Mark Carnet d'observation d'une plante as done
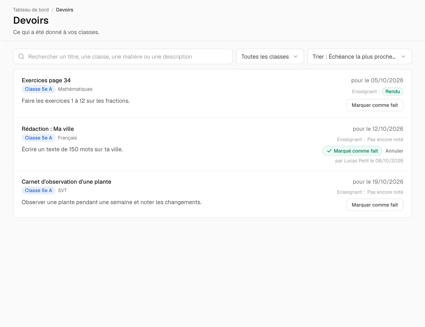Screen dimensions: 425x327 pos(375,205)
